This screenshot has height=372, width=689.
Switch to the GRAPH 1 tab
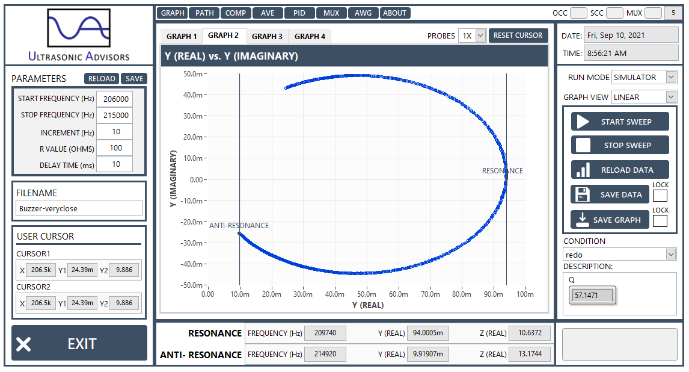tap(182, 37)
